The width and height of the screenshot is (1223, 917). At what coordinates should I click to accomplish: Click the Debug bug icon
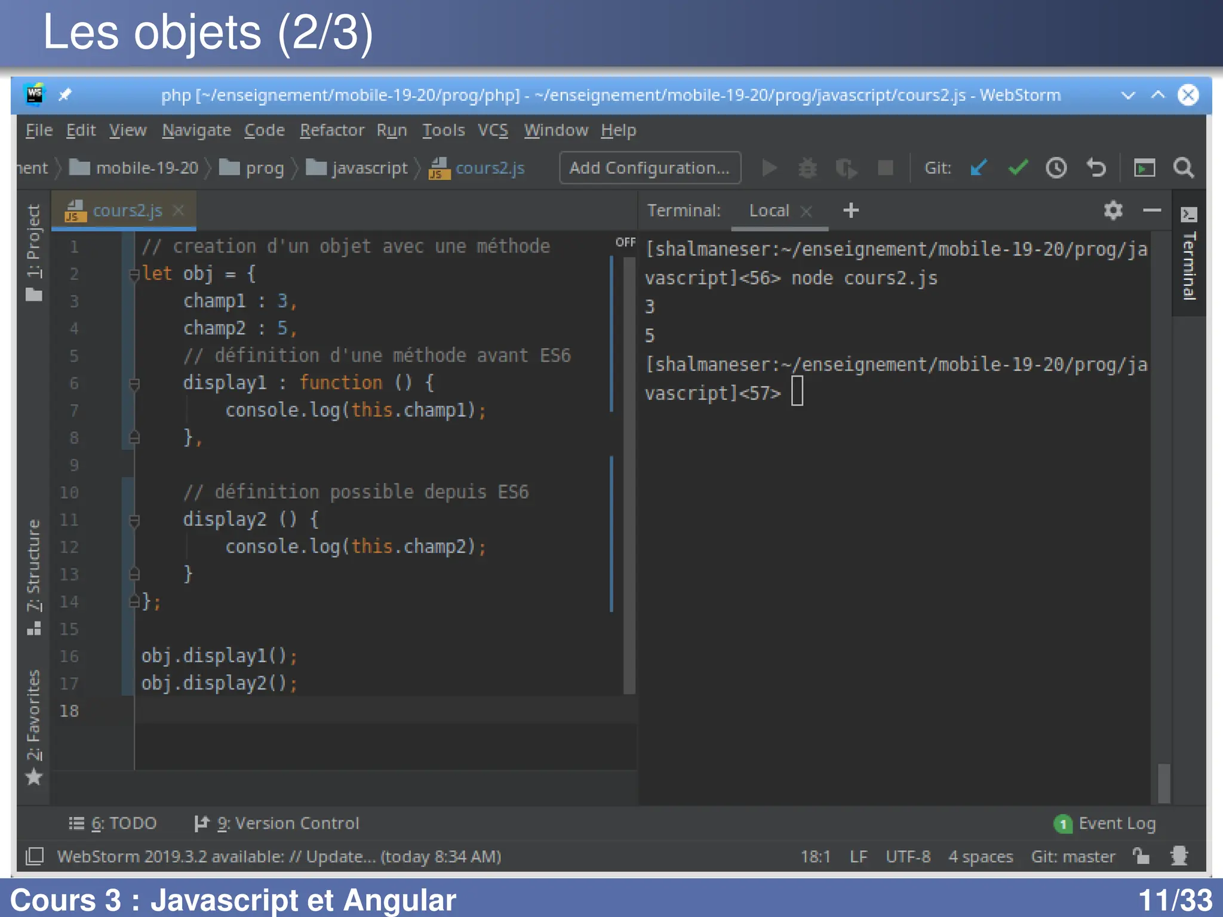click(807, 168)
